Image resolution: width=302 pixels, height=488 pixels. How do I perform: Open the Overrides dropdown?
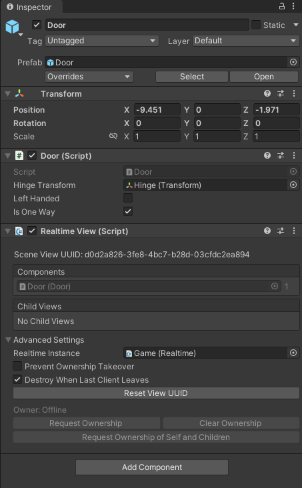(x=89, y=77)
